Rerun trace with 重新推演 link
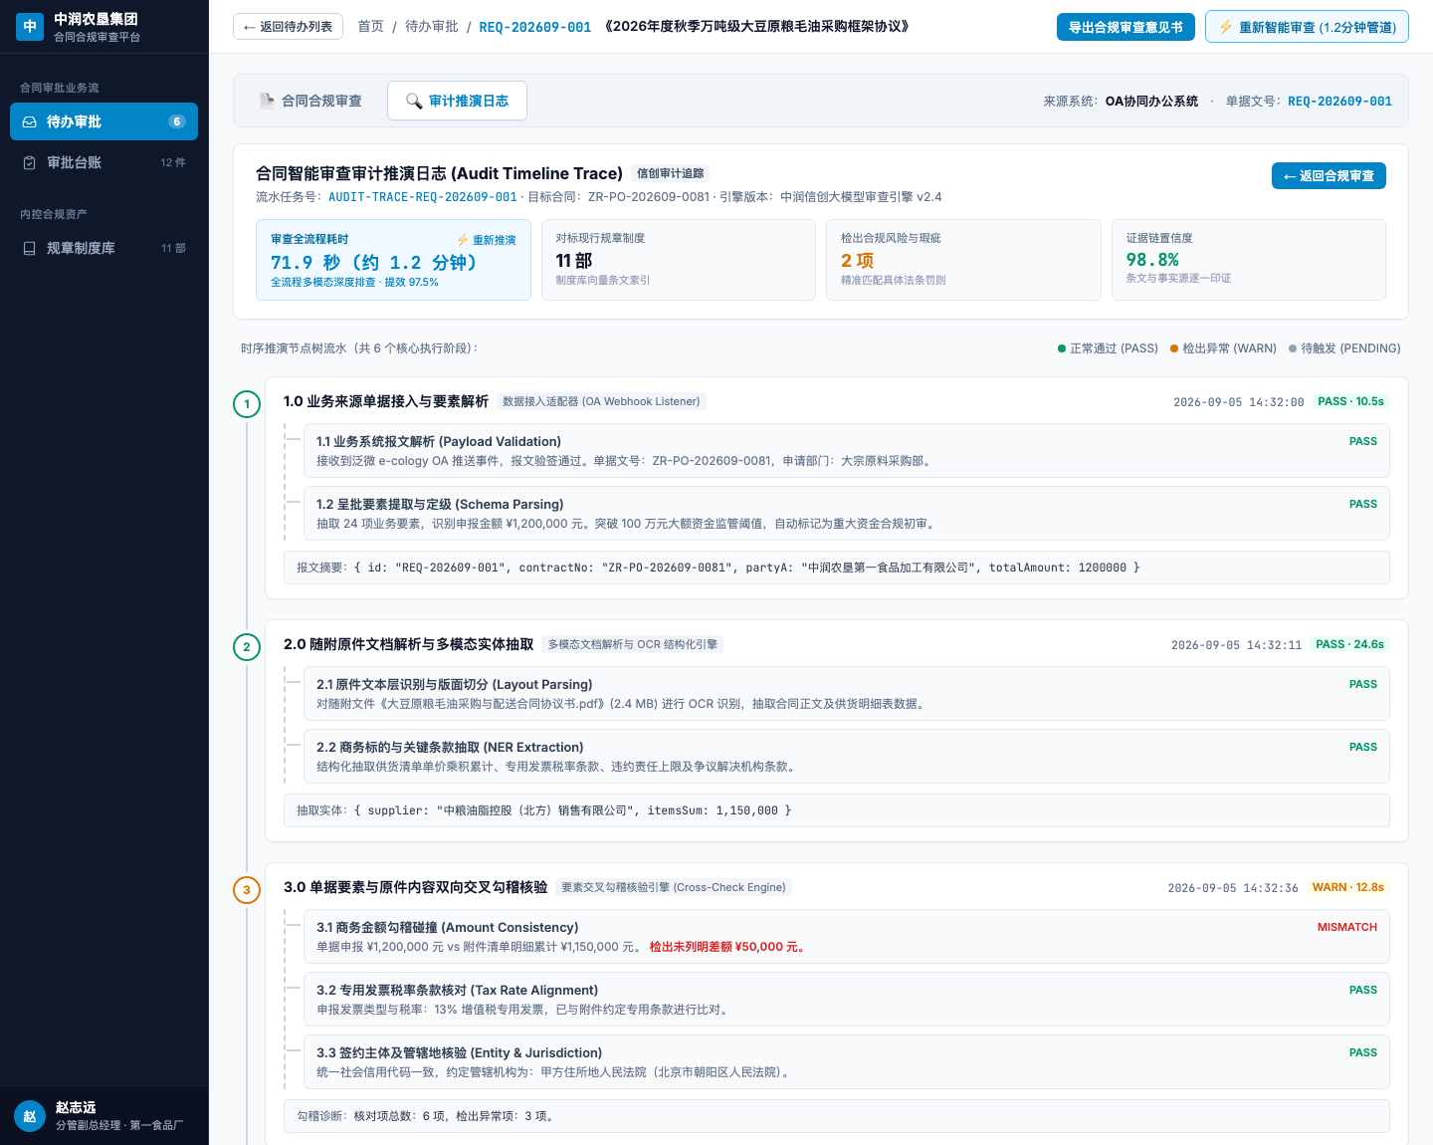The image size is (1433, 1145). tap(487, 240)
